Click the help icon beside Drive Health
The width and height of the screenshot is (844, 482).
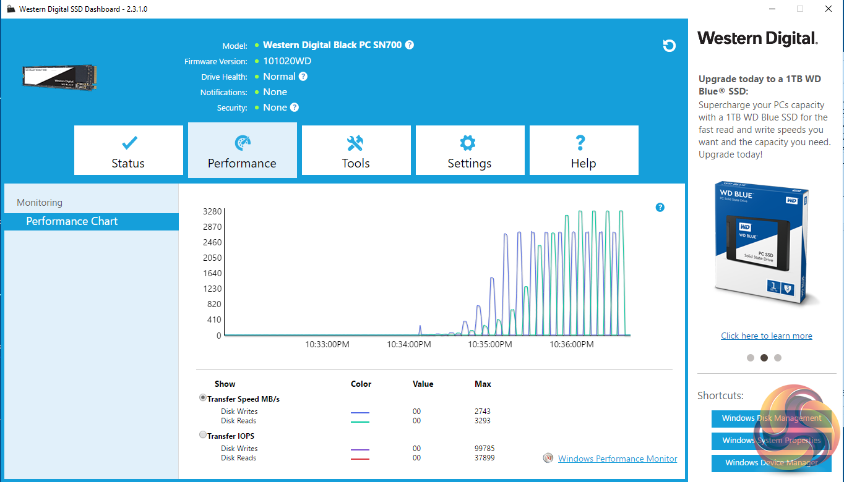[x=303, y=77]
